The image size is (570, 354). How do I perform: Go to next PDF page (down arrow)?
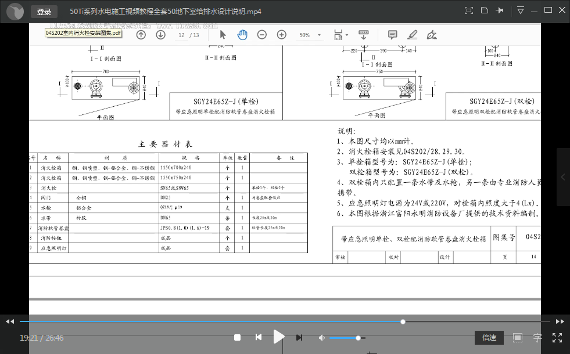pos(161,35)
